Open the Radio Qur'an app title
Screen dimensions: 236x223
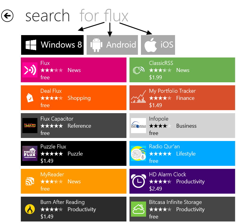point(164,146)
